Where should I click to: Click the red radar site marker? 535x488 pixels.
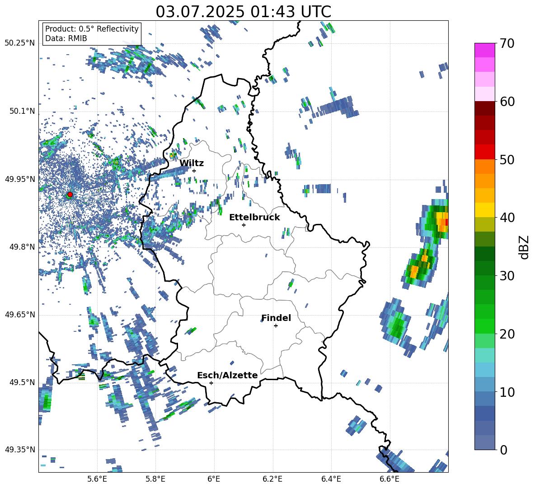(x=70, y=195)
